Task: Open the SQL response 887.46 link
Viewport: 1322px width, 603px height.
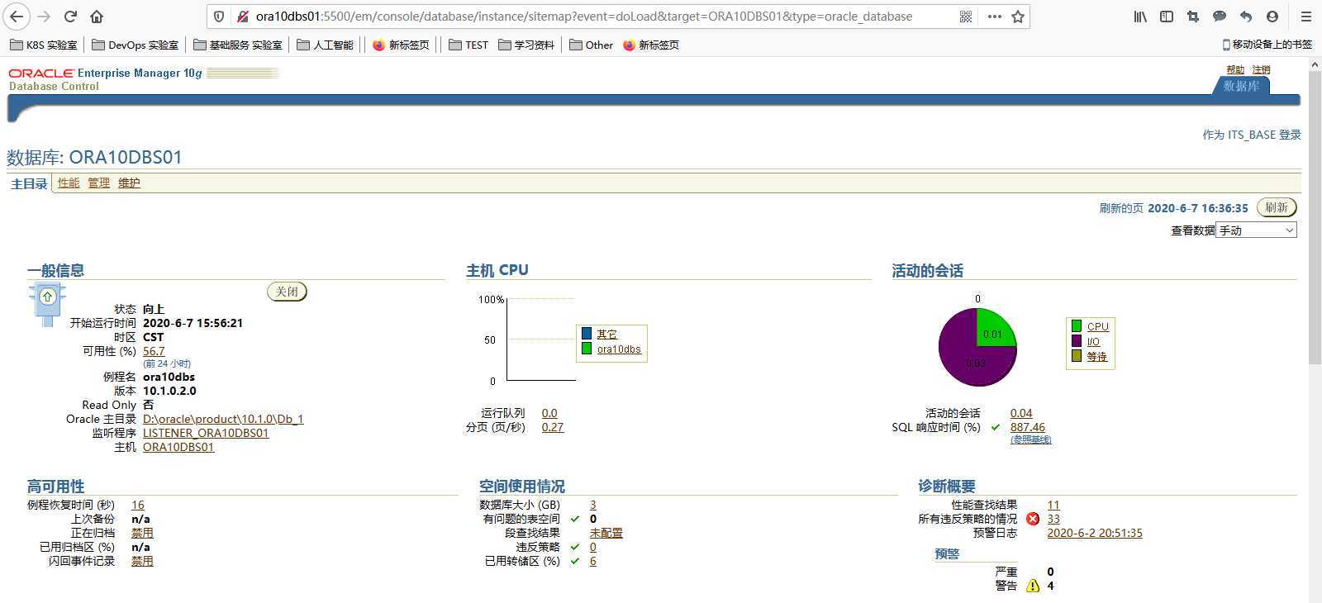Action: click(x=1028, y=427)
